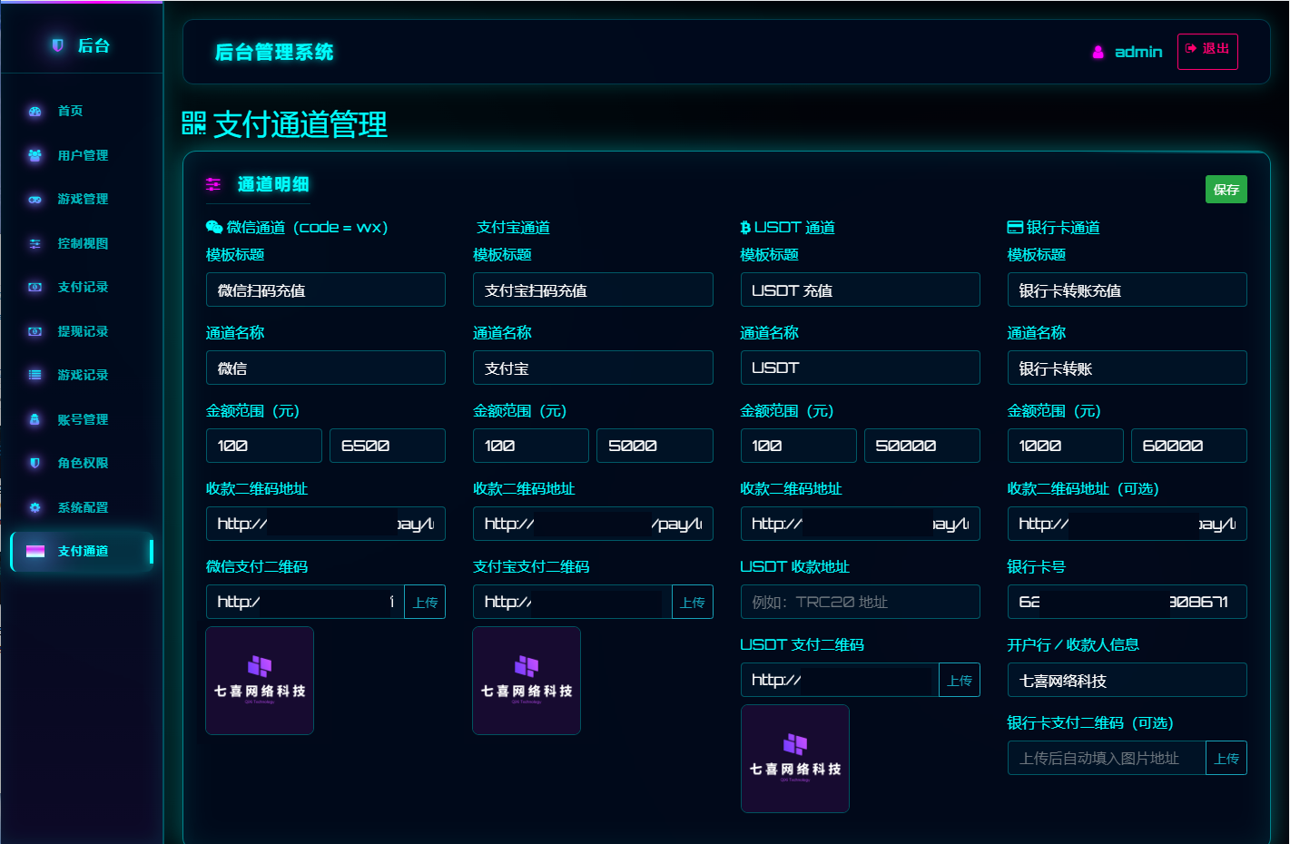Click the WeChat 收款二维码地址 URL field
The height and width of the screenshot is (844, 1290).
(326, 524)
